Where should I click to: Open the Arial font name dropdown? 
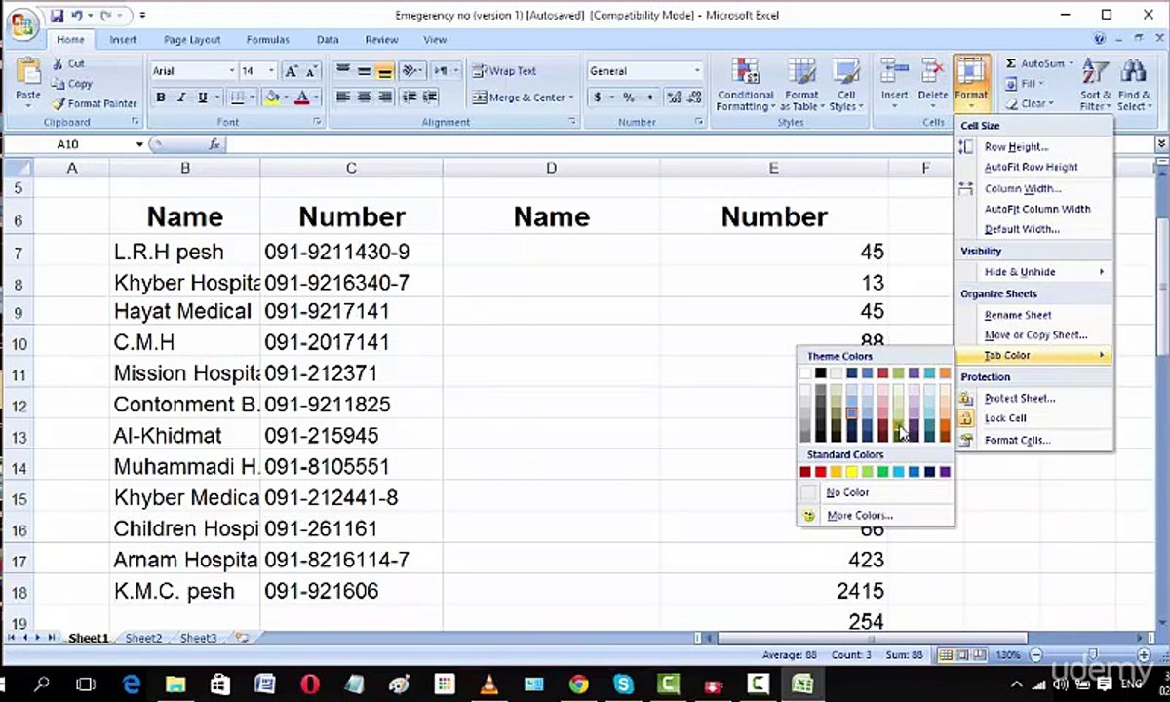tap(232, 71)
